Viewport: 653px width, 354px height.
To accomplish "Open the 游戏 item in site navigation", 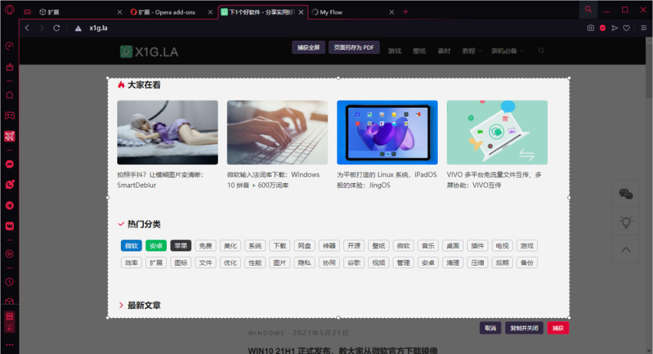I will [394, 51].
